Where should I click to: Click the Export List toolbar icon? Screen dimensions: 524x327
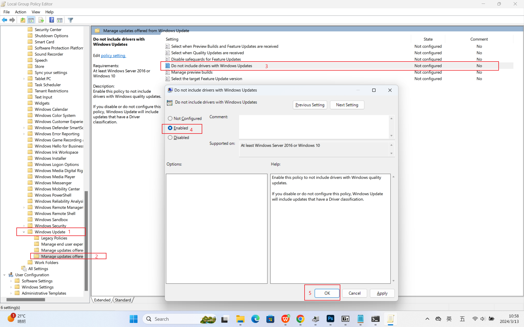click(41, 20)
